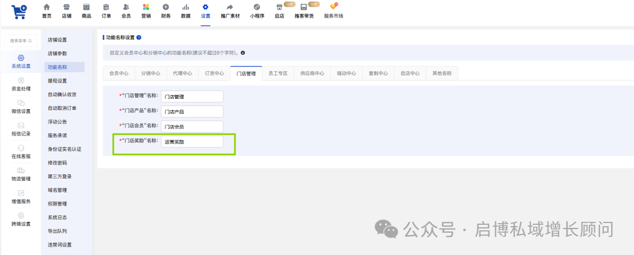The width and height of the screenshot is (634, 255).
Task: Click the 门店产品 name input field
Action: click(192, 112)
